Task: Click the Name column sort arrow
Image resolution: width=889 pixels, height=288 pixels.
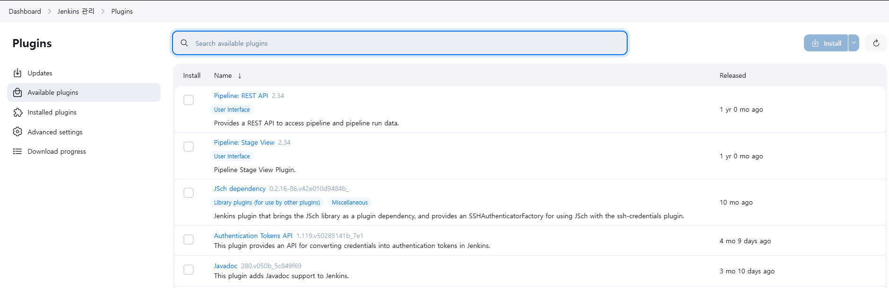Action: click(240, 75)
